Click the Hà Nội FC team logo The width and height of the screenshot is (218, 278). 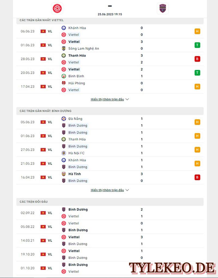(63, 153)
